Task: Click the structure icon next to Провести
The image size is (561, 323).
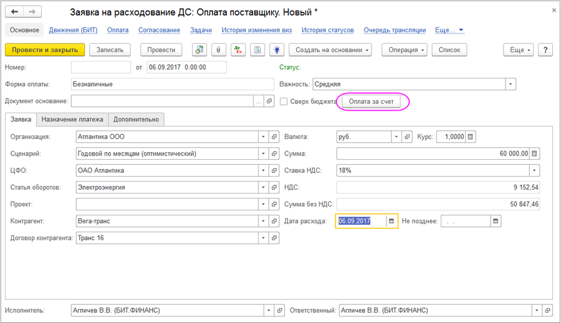Action: point(199,50)
